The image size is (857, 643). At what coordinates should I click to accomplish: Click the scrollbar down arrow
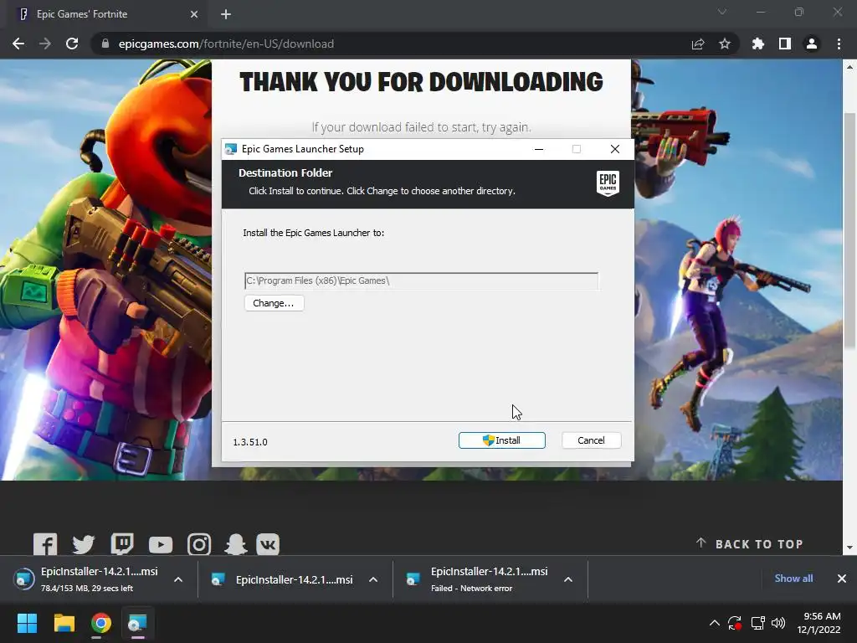point(849,548)
